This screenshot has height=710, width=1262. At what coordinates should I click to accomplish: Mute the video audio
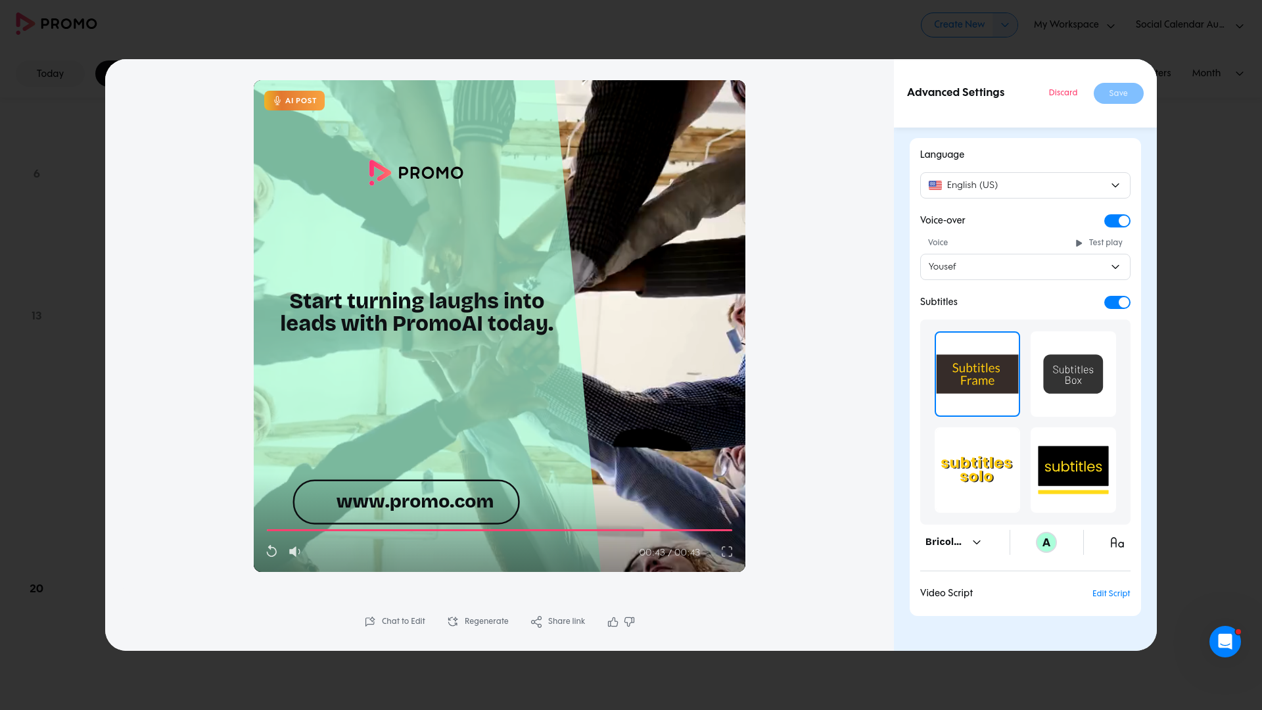294,552
